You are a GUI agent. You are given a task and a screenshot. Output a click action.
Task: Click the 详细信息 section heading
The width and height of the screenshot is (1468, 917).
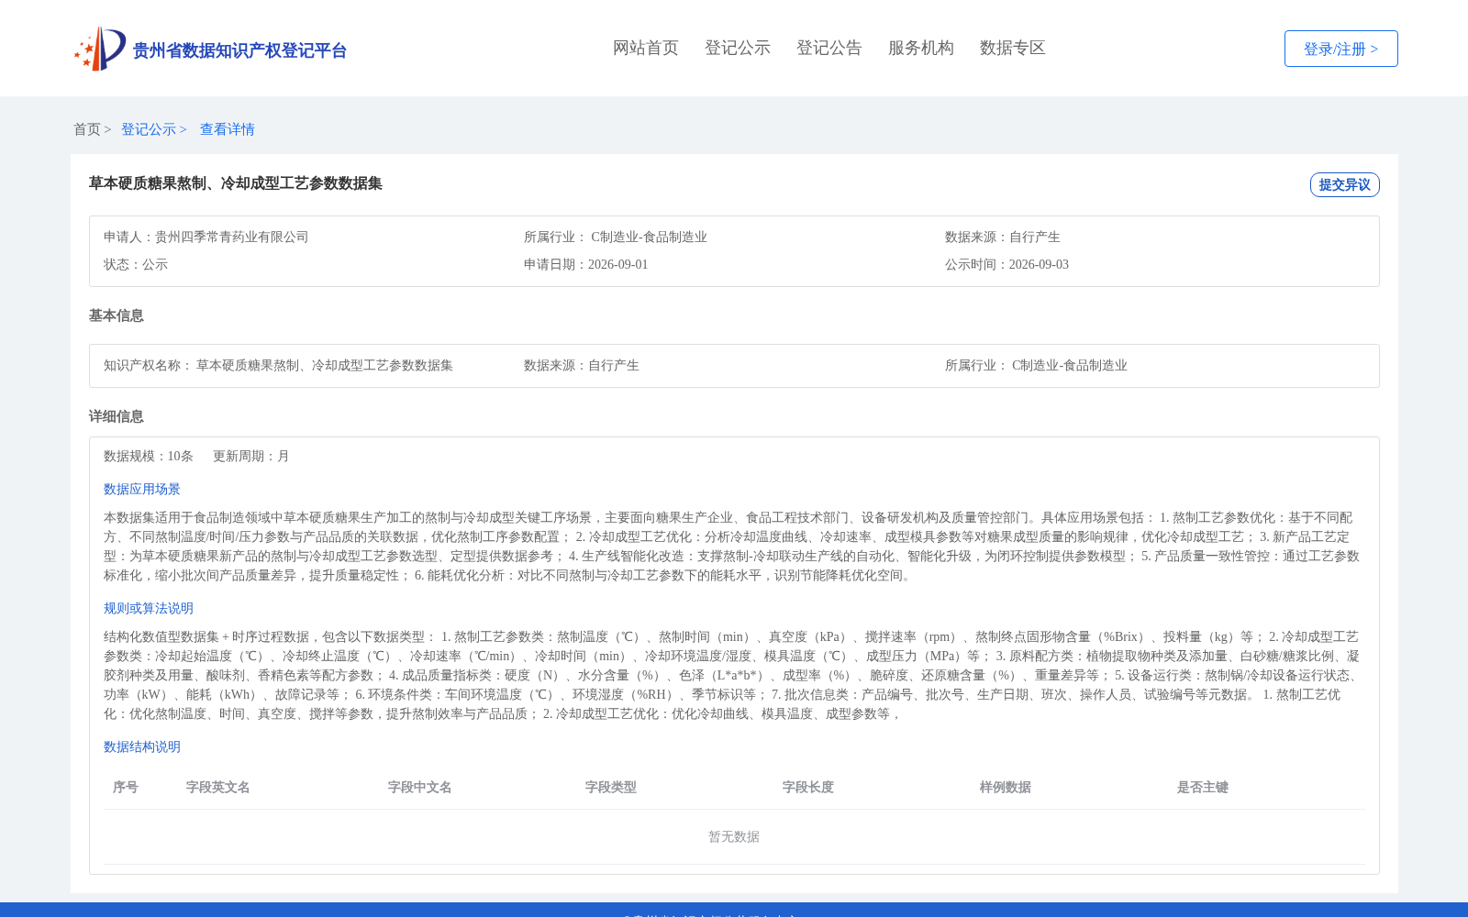[117, 416]
